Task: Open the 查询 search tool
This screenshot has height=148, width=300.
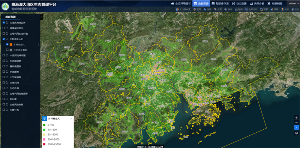Action: [228, 9]
